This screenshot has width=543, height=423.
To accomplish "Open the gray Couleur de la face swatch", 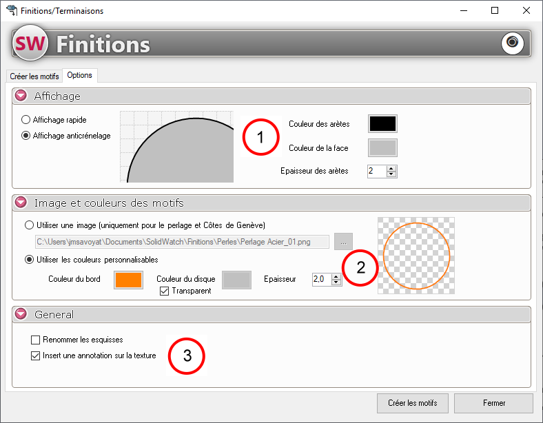I will (382, 147).
